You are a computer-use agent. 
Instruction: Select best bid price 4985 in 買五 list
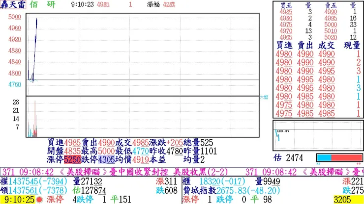(286, 12)
